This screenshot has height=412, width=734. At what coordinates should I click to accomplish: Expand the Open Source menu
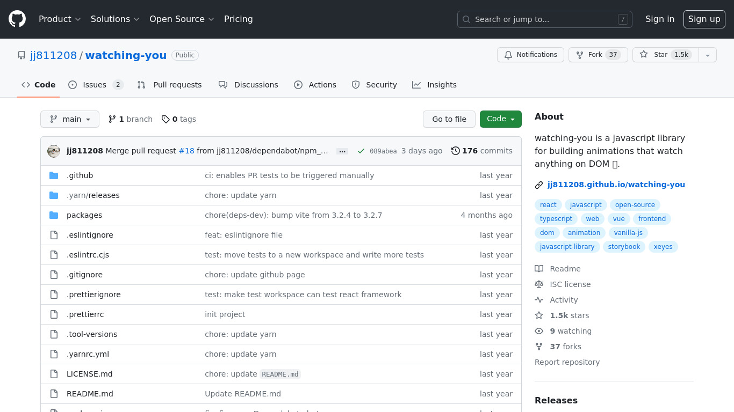coord(182,19)
